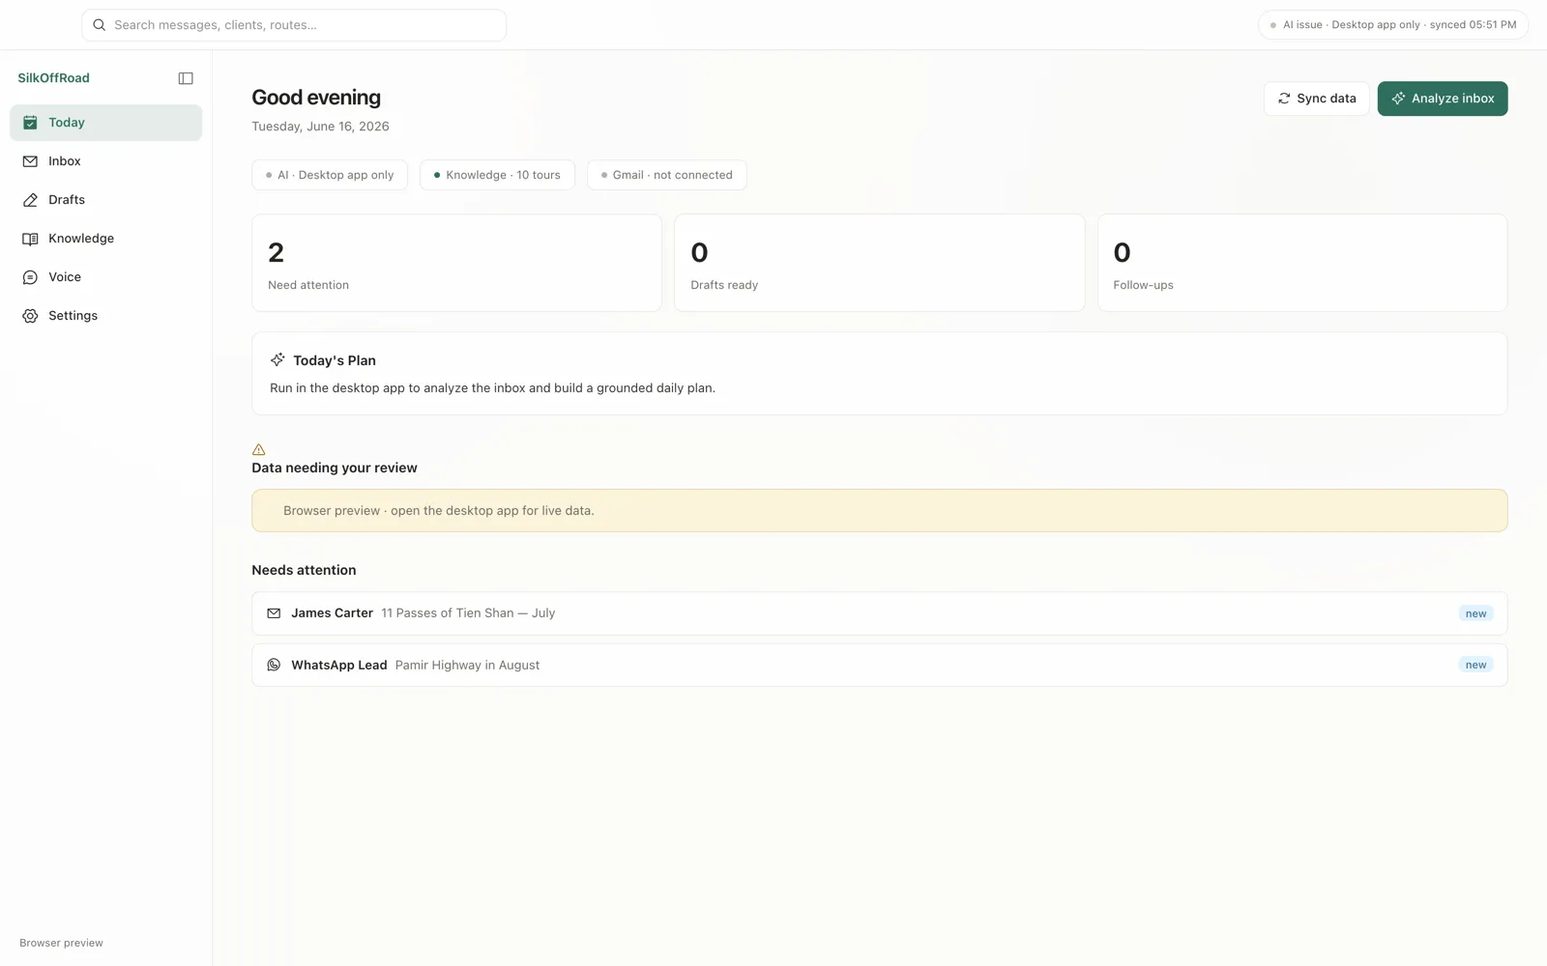This screenshot has height=966, width=1547.
Task: Open the Need attention card
Action: 456,263
